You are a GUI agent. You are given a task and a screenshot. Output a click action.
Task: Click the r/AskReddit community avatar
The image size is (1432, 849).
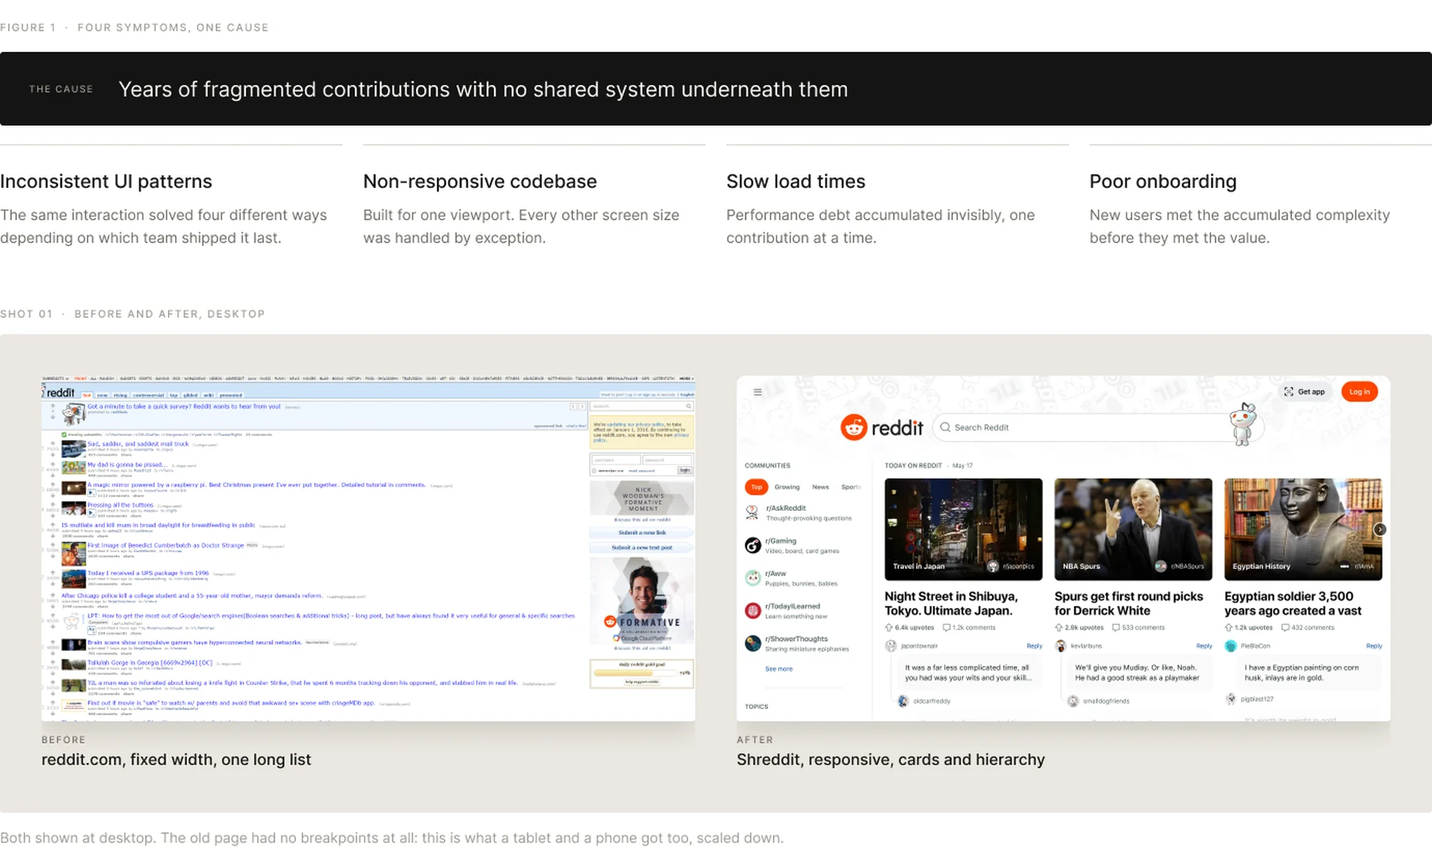[x=752, y=512]
